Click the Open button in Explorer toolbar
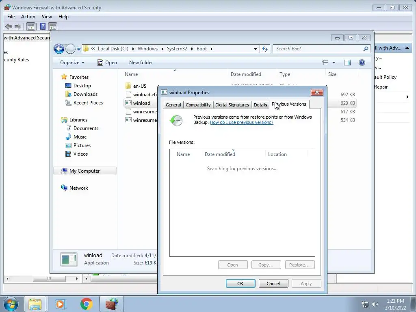 point(107,63)
